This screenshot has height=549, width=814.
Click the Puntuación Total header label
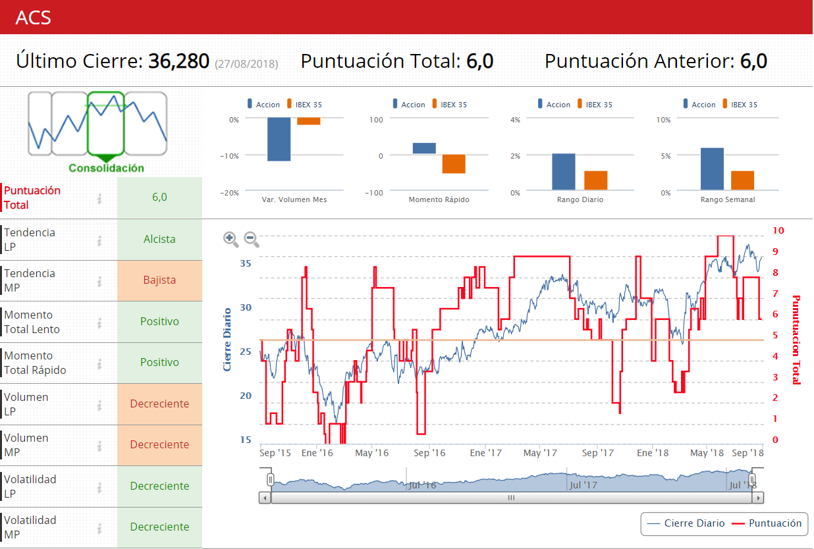click(381, 61)
